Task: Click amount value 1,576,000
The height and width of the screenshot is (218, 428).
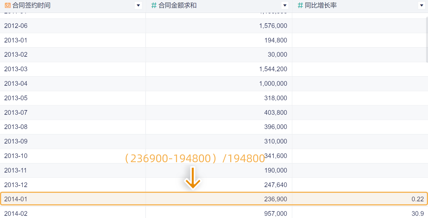Action: (273, 26)
